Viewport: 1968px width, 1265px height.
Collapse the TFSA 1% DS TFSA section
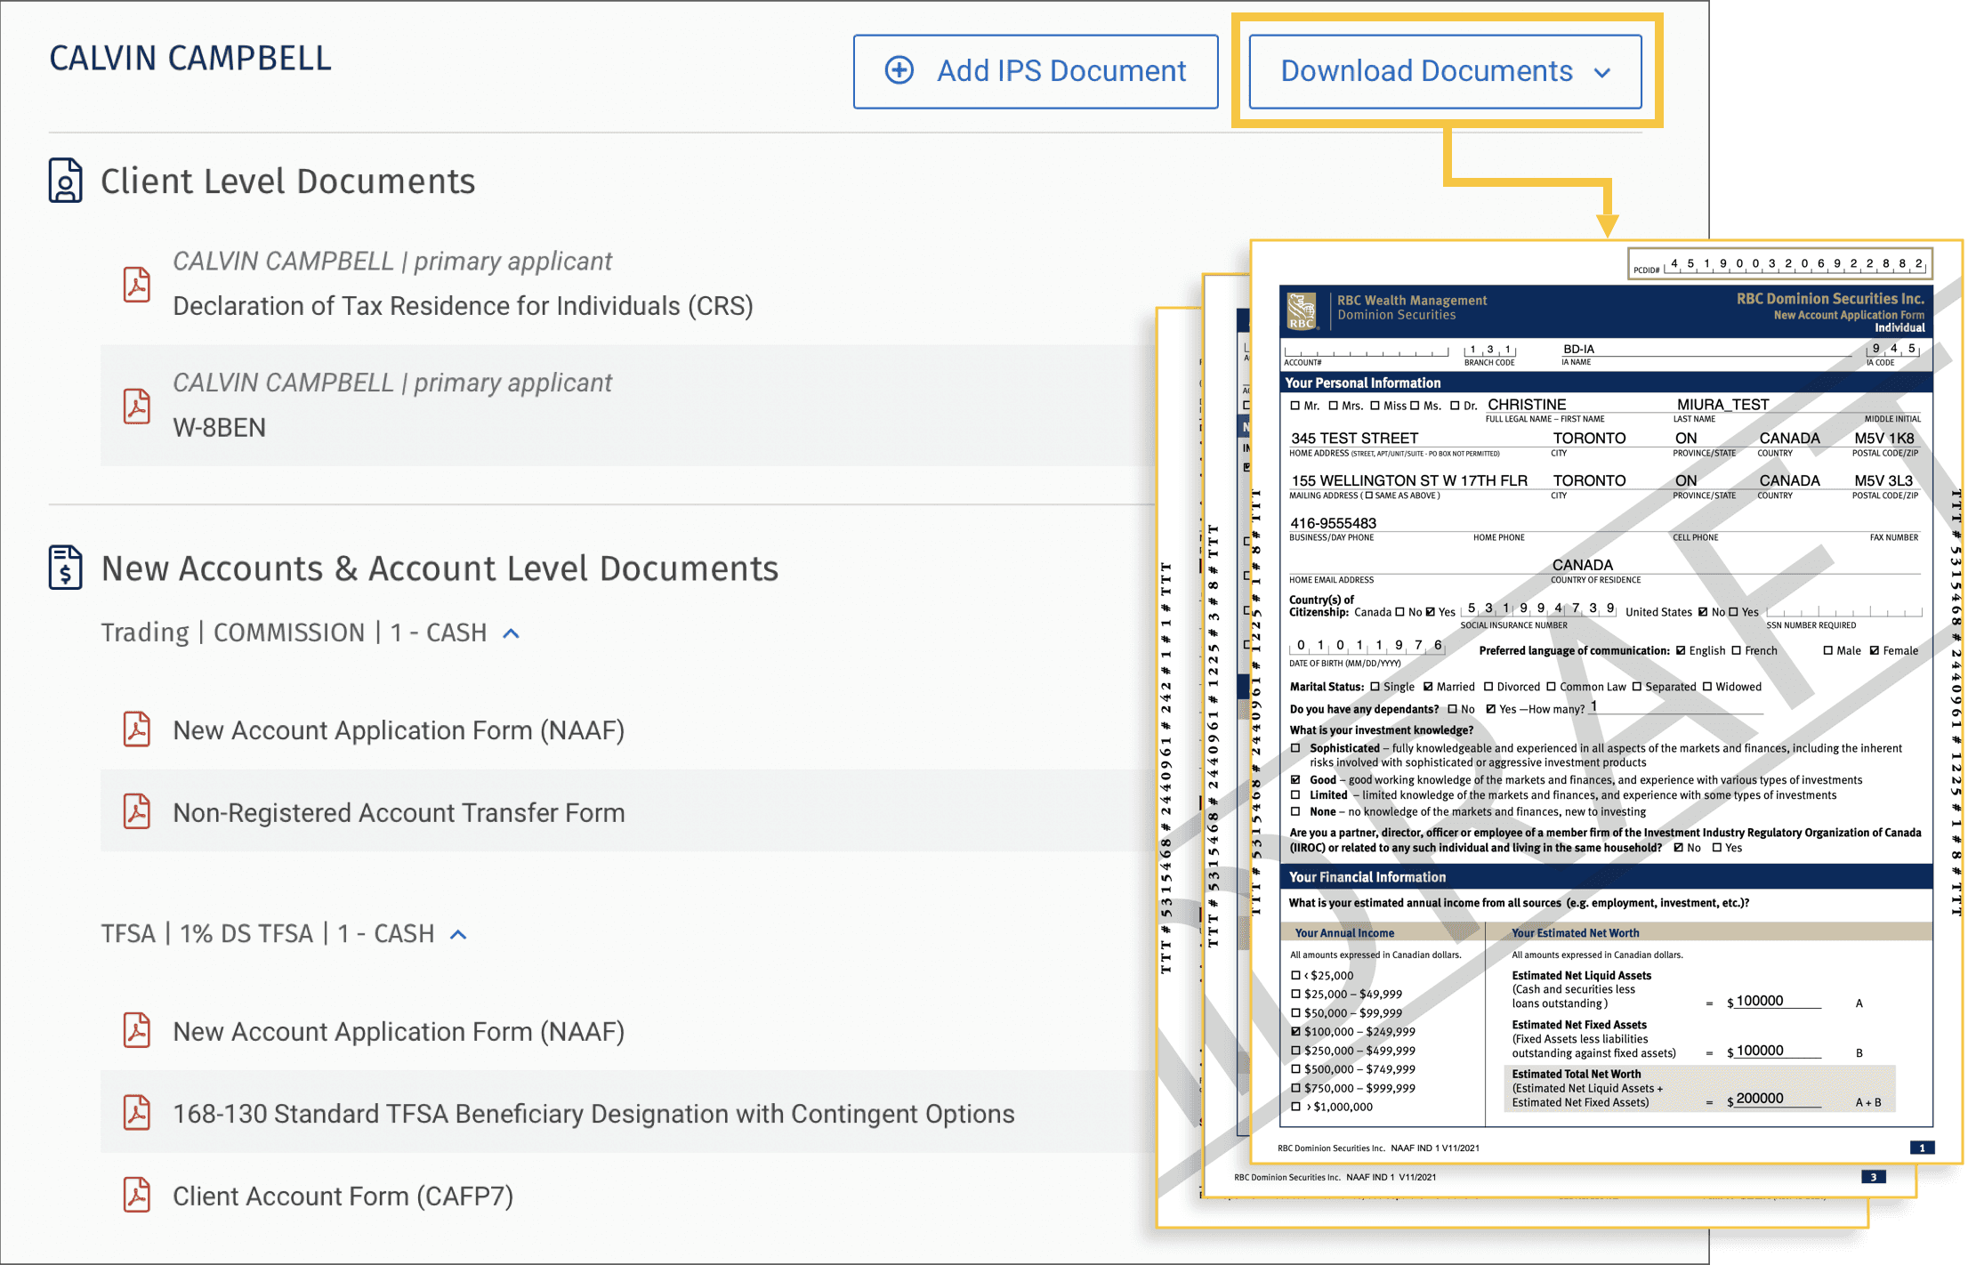click(x=458, y=934)
